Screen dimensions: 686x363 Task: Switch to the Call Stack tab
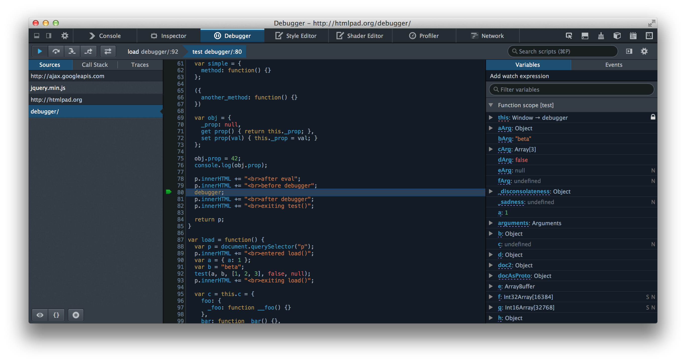click(x=94, y=65)
